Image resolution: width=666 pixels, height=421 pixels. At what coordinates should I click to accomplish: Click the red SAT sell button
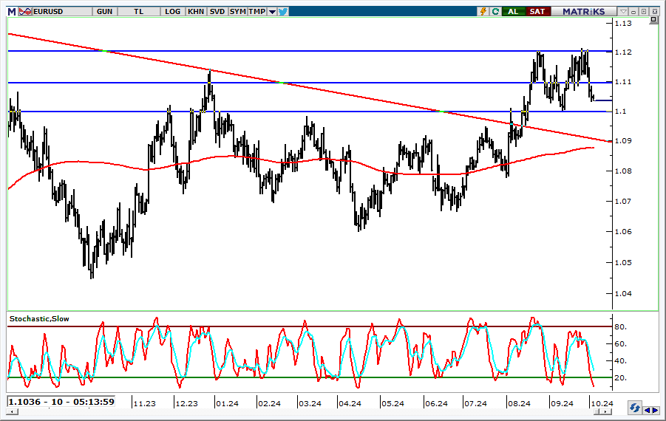pyautogui.click(x=537, y=11)
